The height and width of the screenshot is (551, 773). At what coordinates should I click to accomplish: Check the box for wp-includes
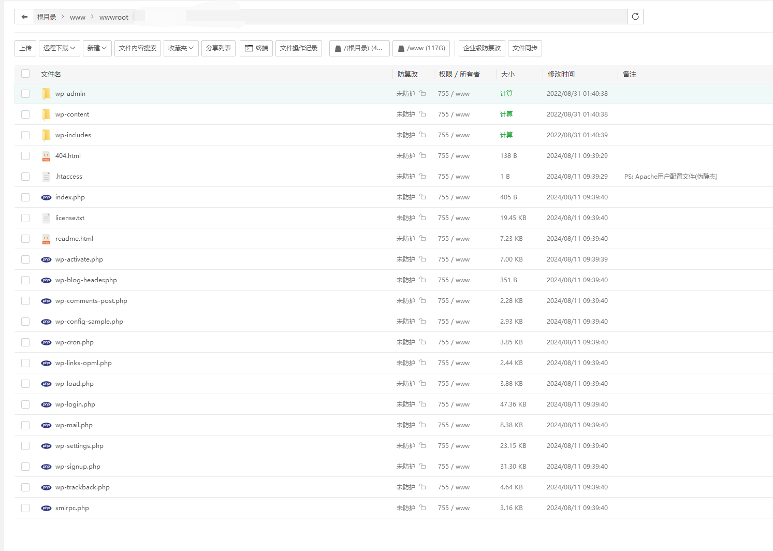[25, 135]
